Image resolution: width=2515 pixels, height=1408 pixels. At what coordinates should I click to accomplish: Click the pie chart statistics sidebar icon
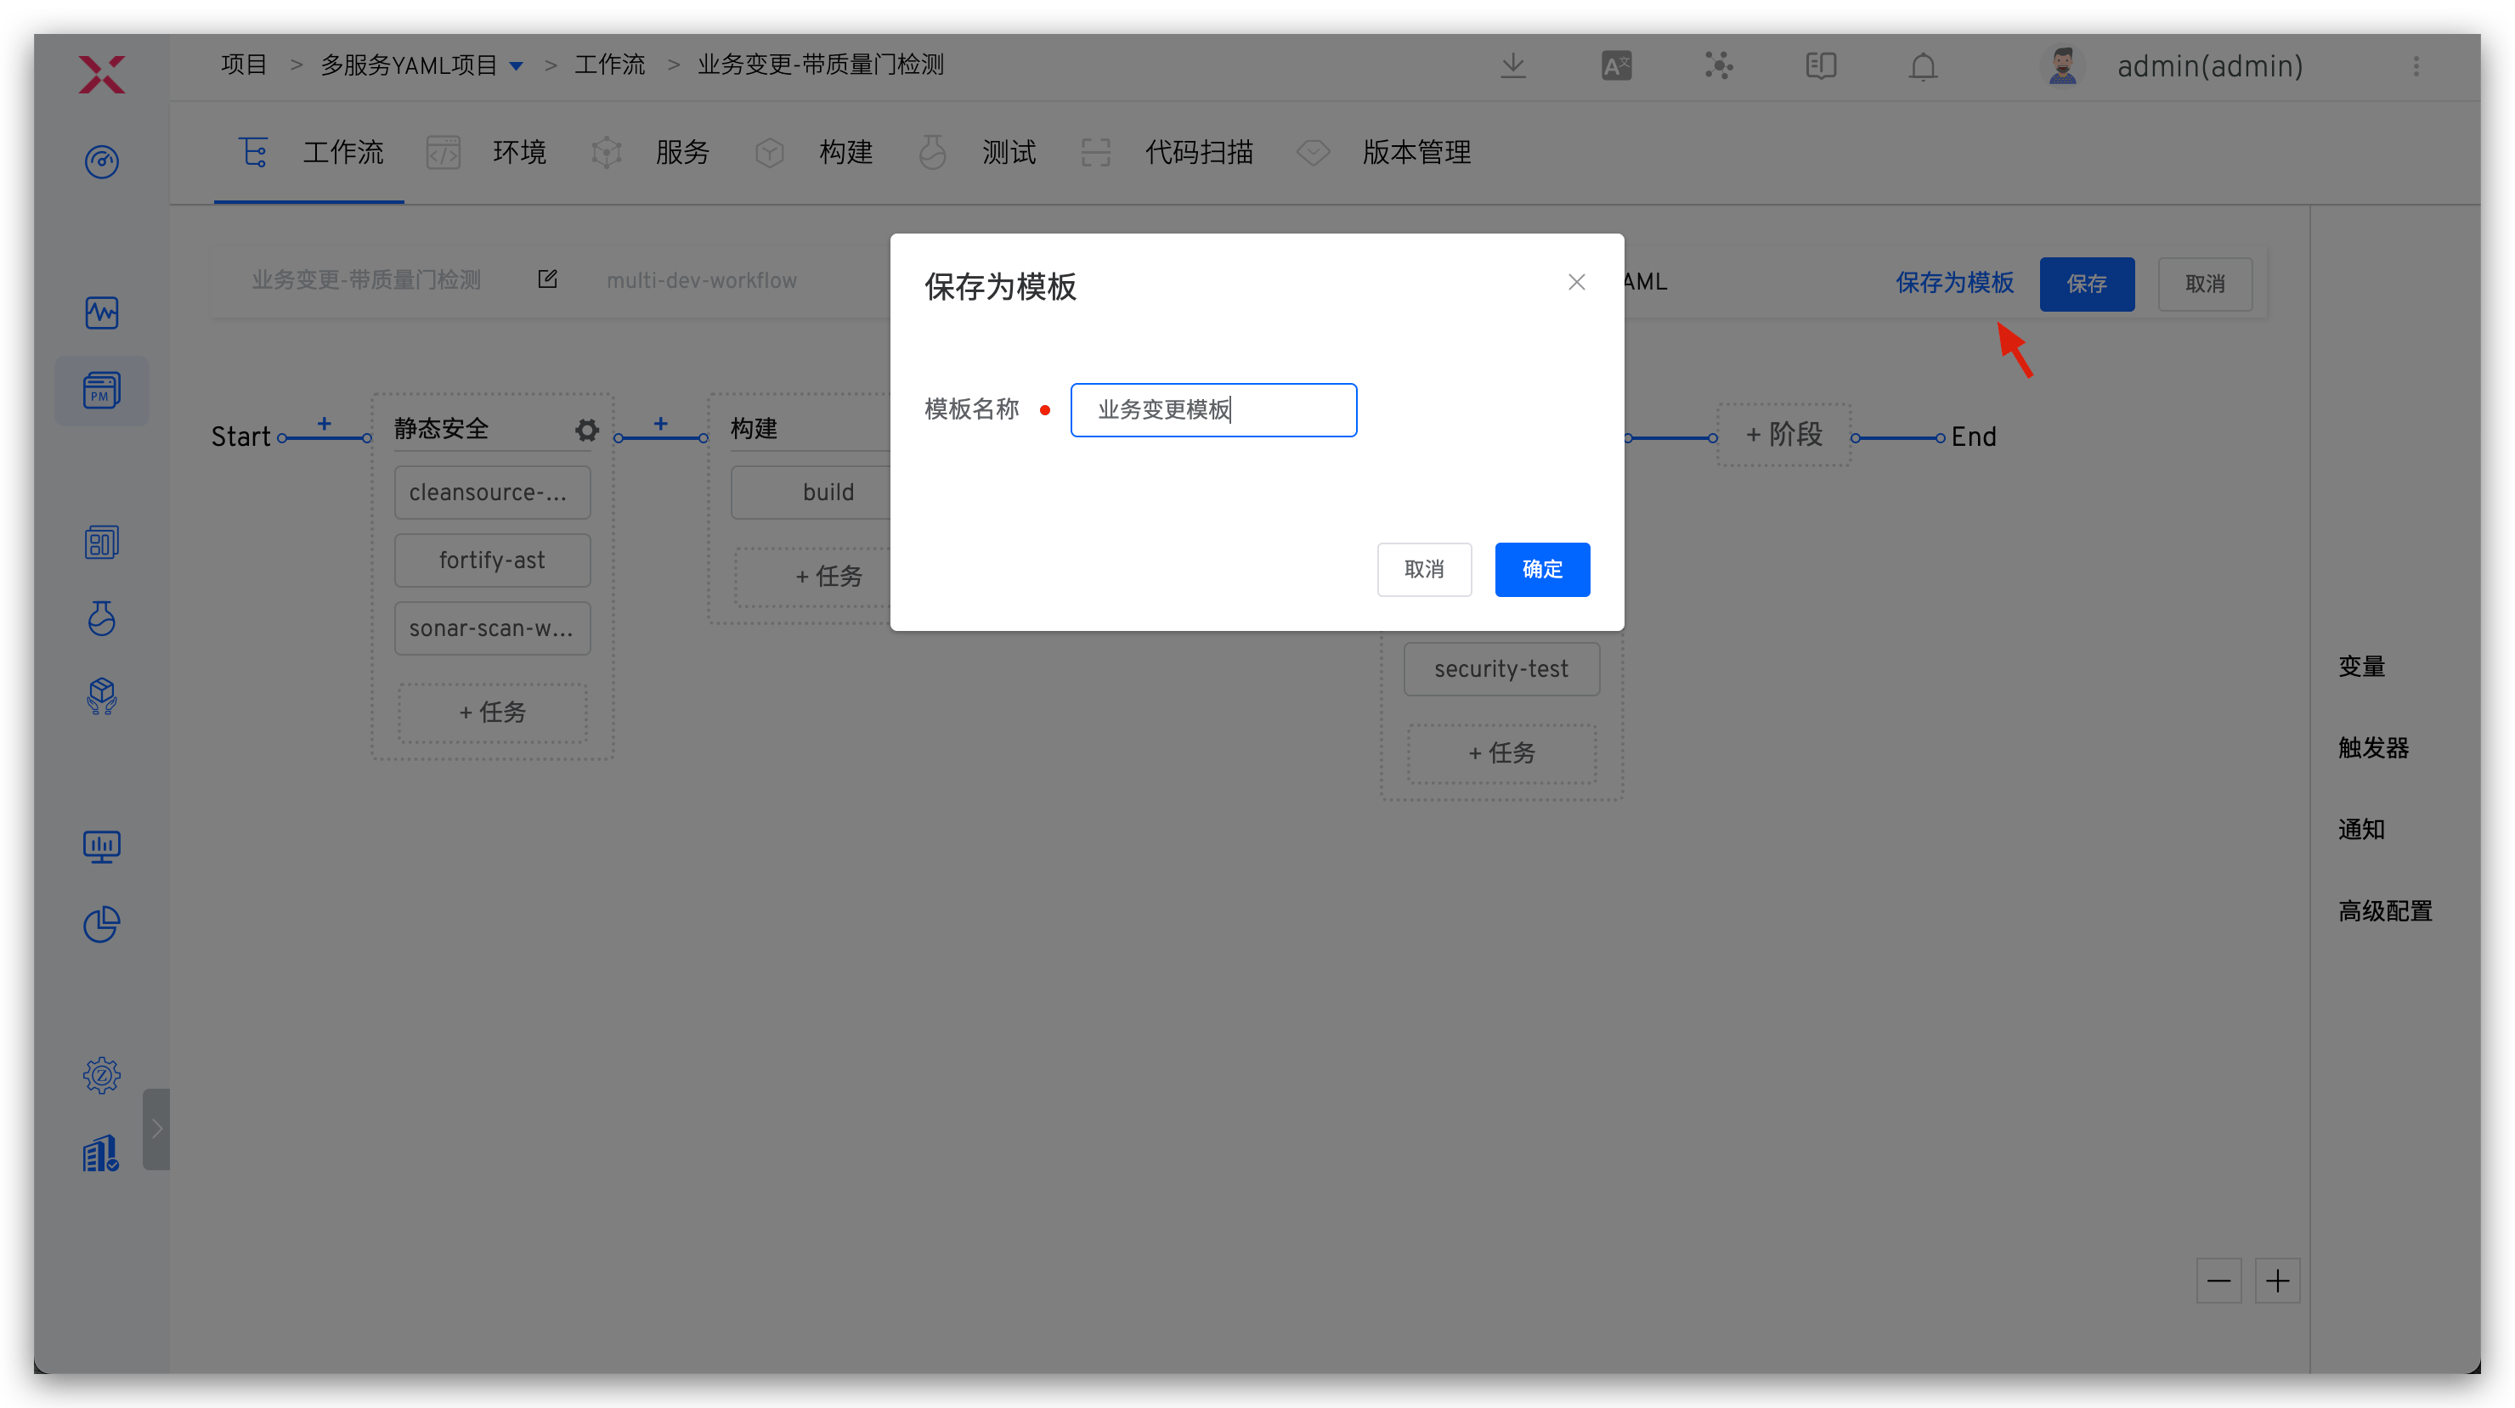102,924
